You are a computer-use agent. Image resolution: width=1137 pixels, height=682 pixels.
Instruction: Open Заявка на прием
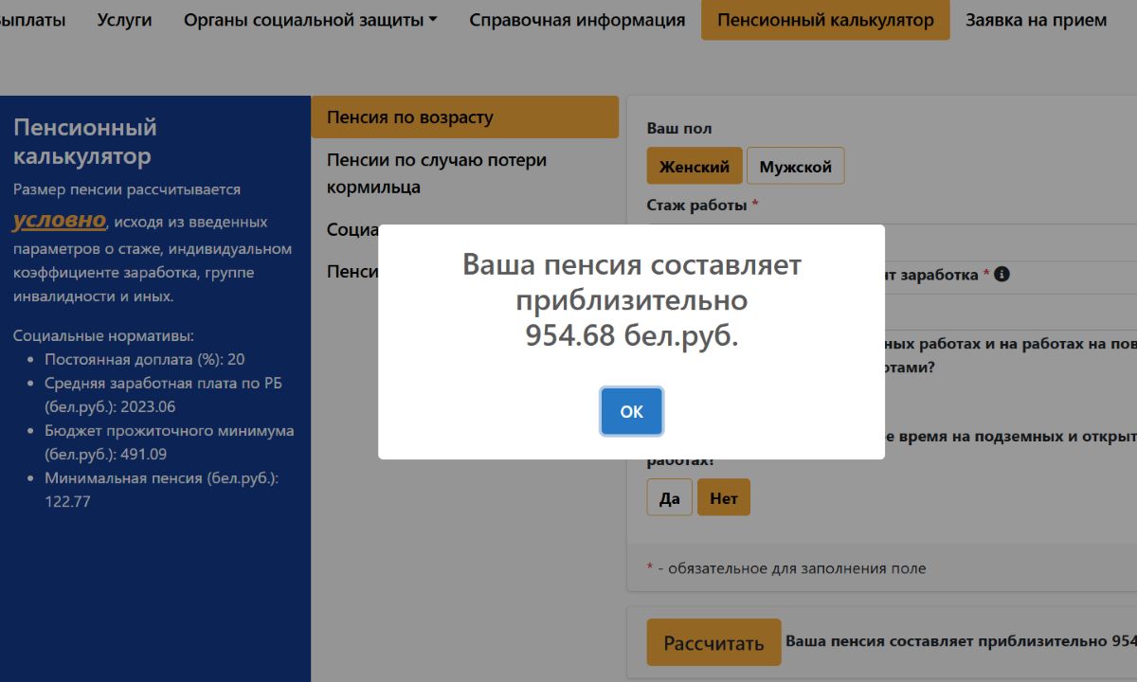coord(1036,19)
